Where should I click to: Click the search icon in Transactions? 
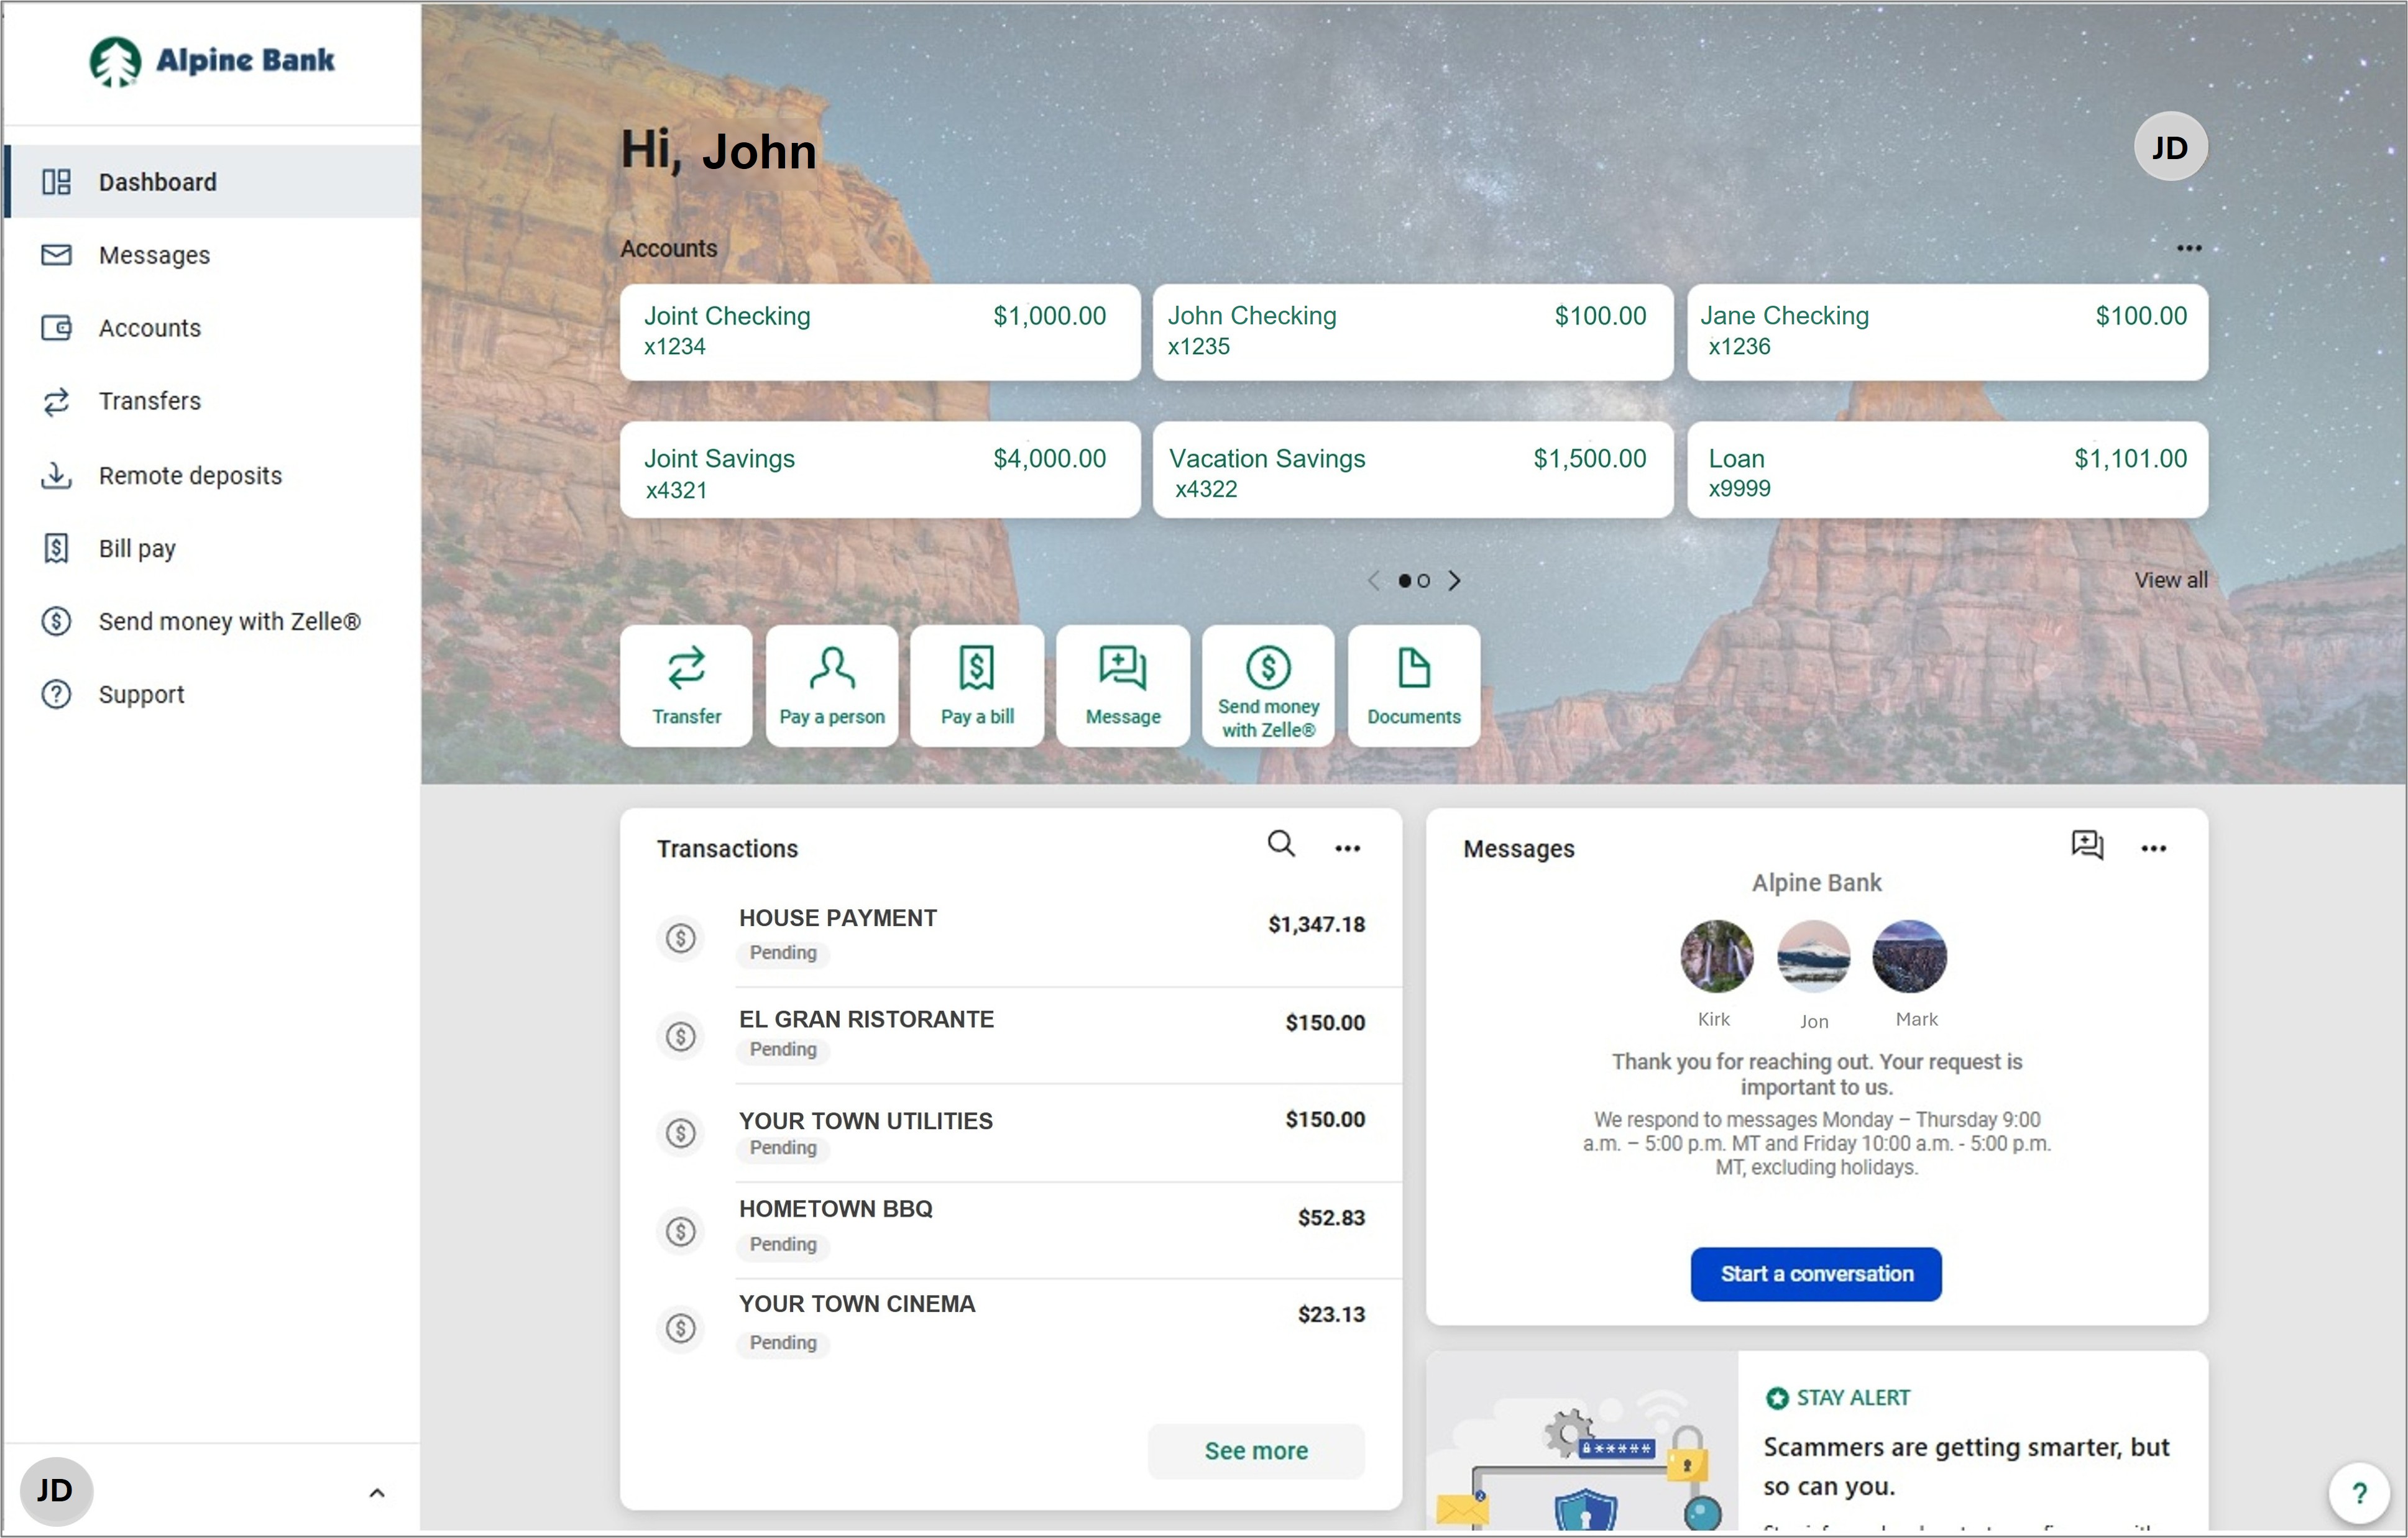click(x=1281, y=845)
